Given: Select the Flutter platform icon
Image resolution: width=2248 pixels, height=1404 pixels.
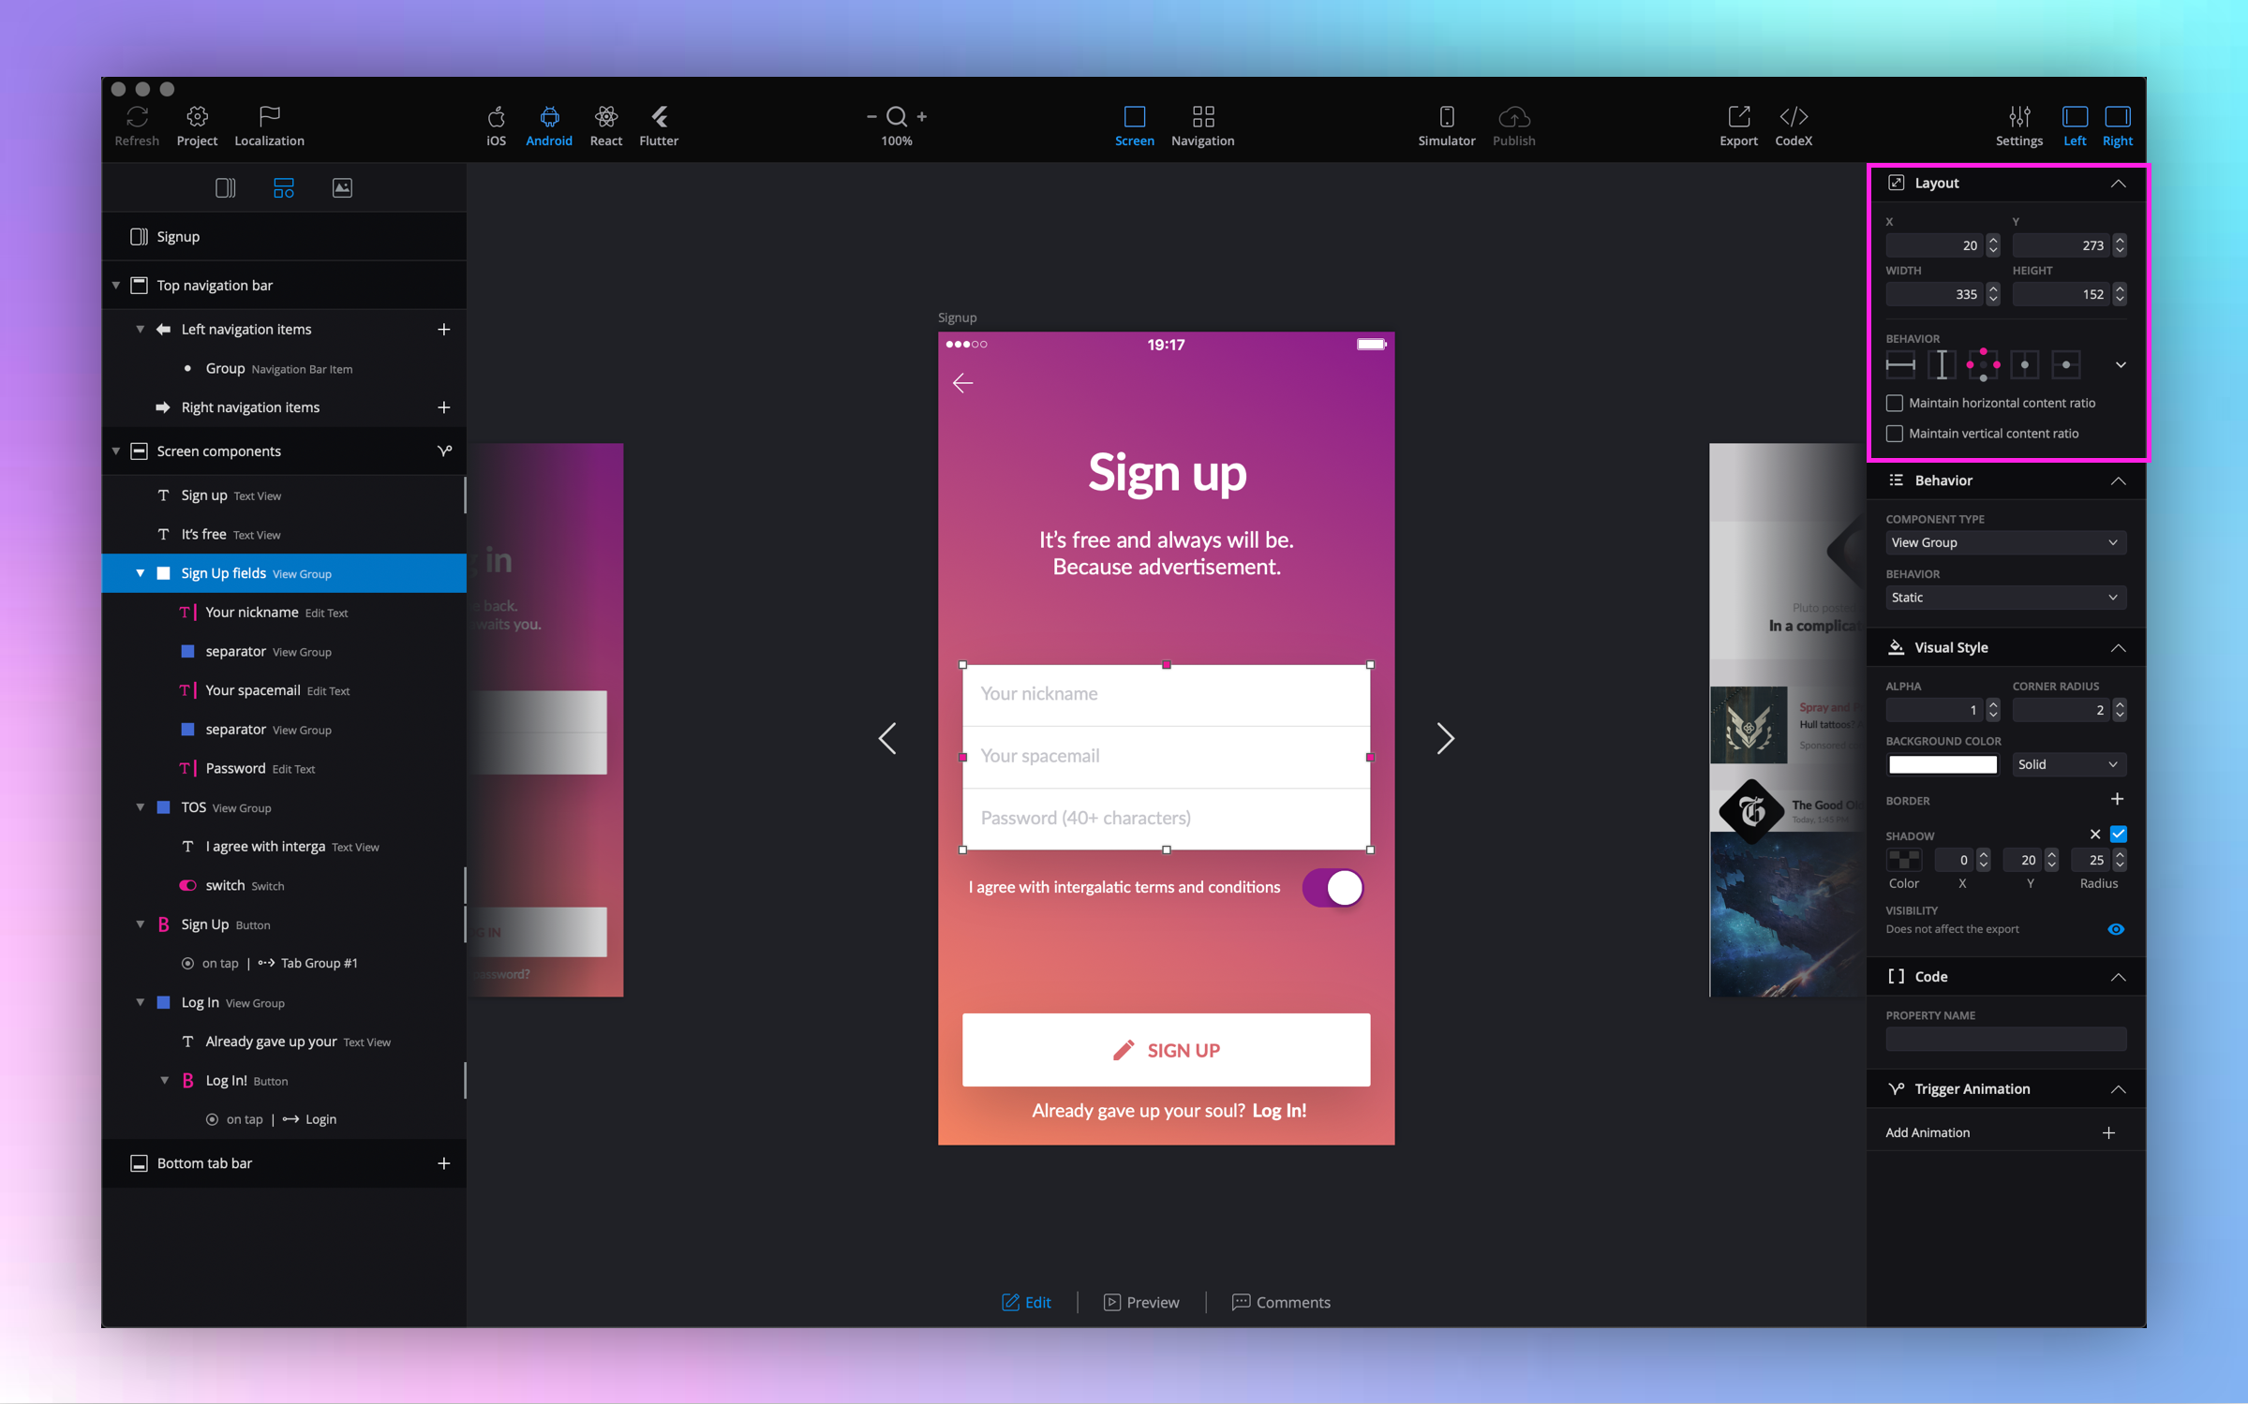Looking at the screenshot, I should 658,125.
